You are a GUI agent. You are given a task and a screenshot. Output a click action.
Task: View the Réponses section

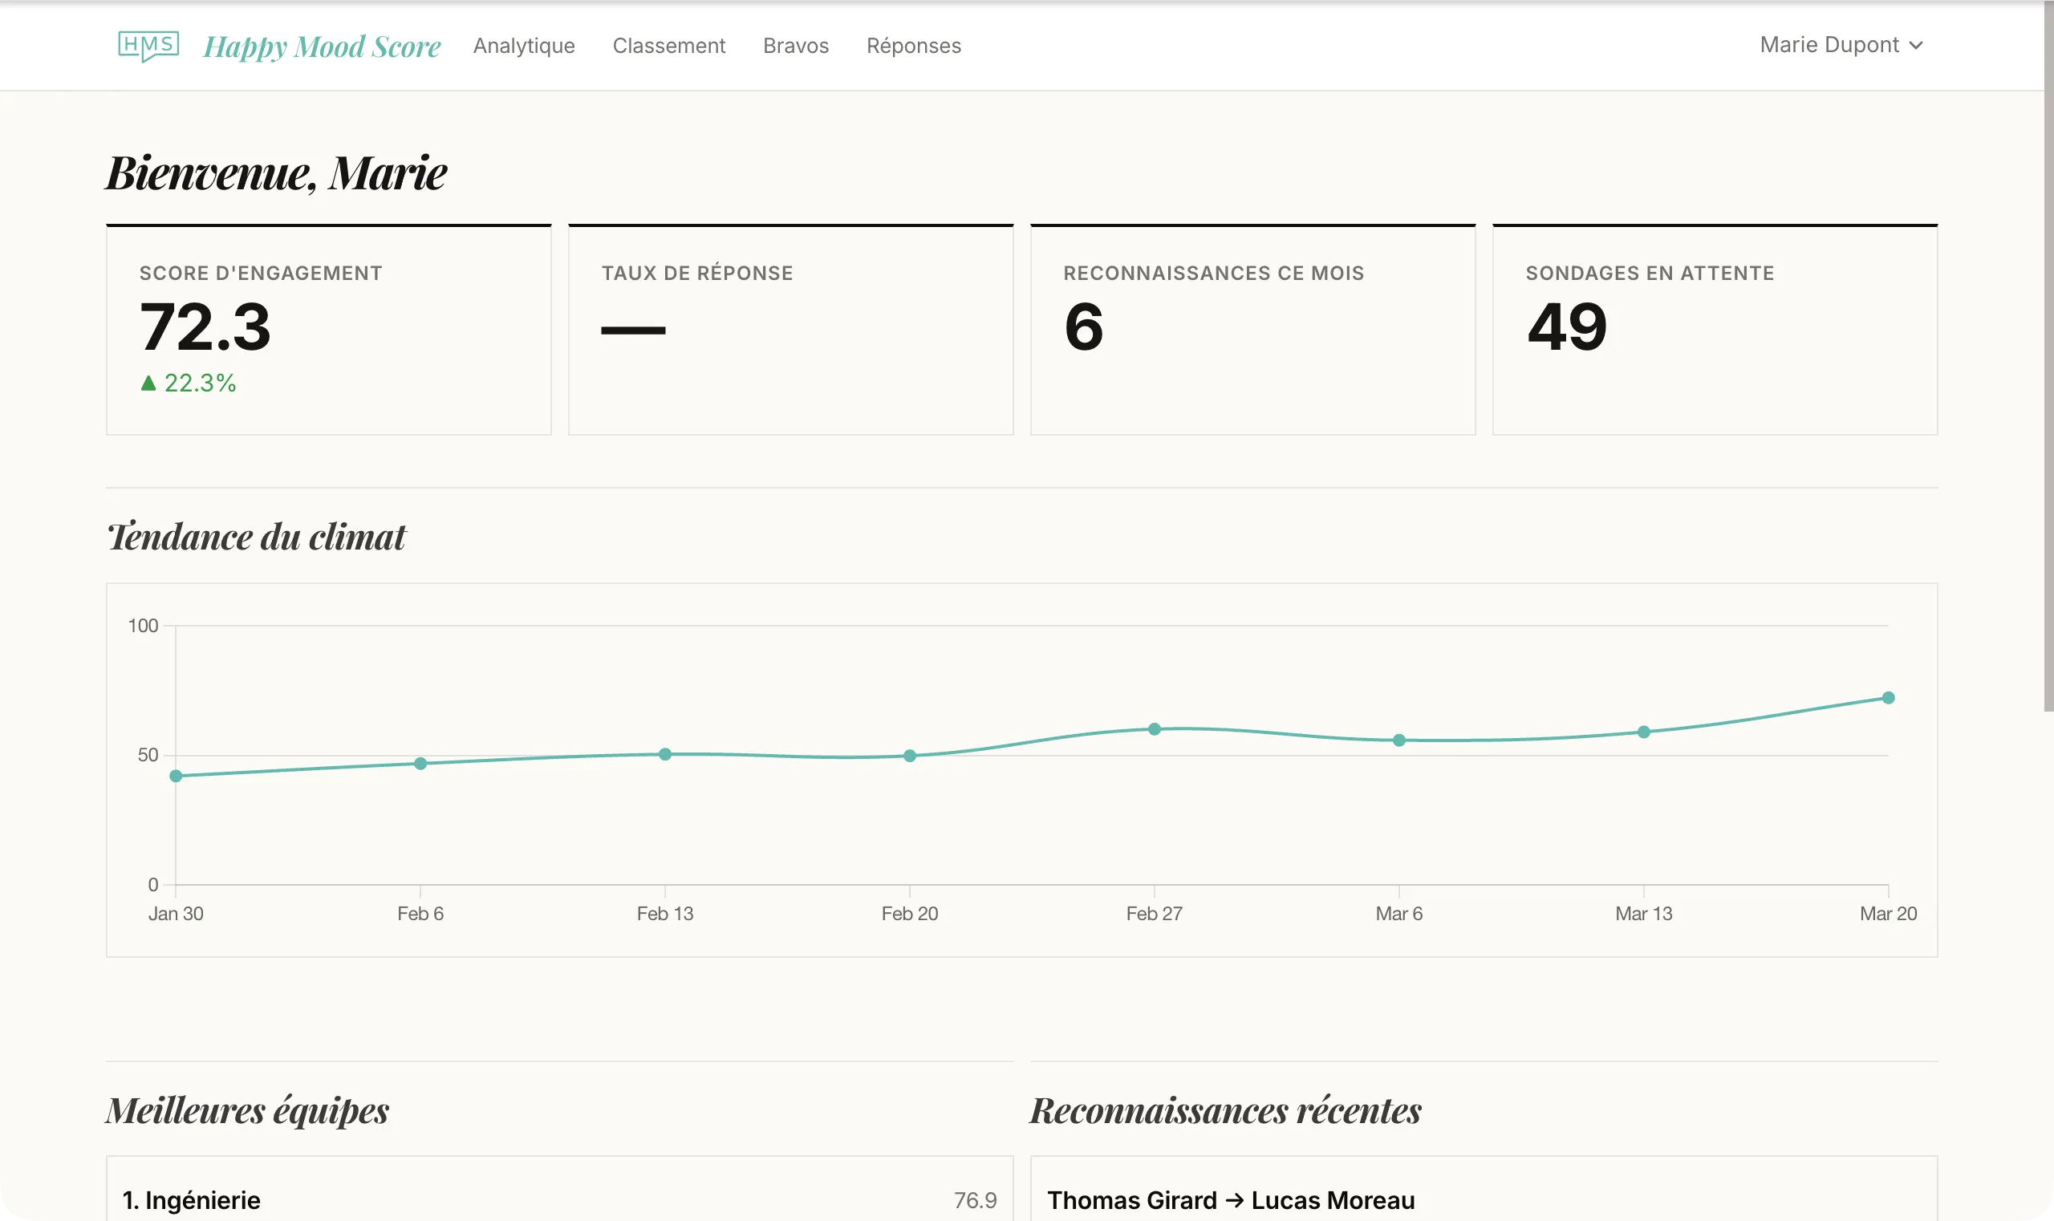coord(912,46)
